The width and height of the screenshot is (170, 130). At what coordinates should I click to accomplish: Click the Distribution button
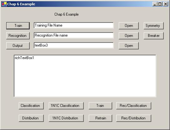[x=31, y=118]
